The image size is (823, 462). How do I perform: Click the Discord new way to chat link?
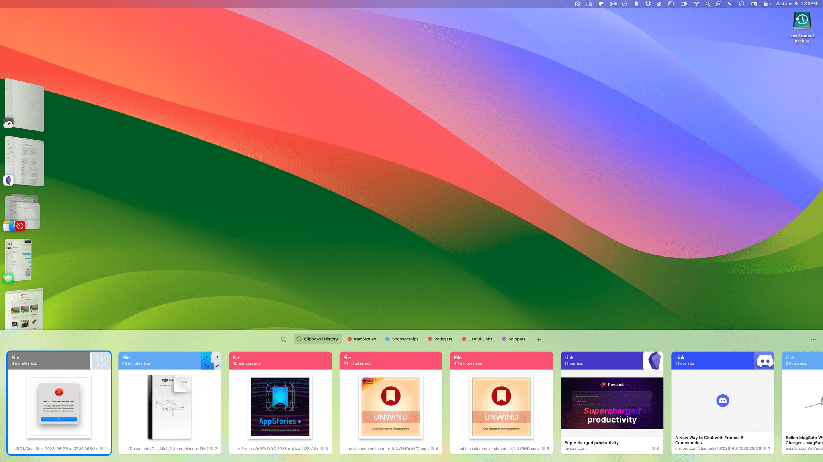click(x=723, y=403)
